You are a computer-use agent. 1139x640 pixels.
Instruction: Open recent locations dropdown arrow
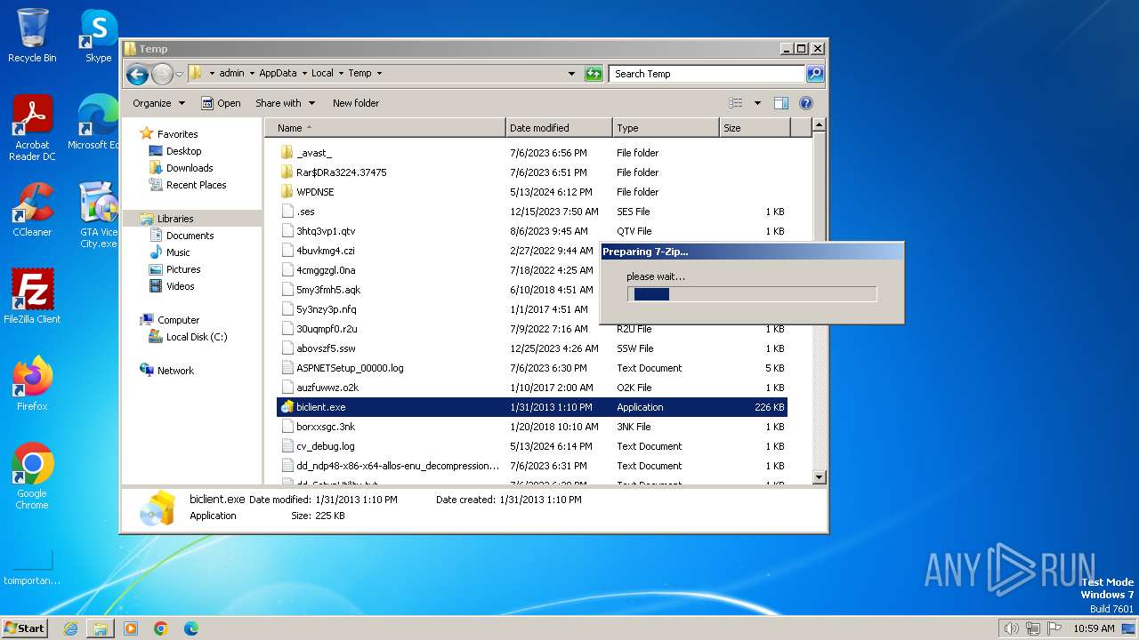tap(179, 74)
